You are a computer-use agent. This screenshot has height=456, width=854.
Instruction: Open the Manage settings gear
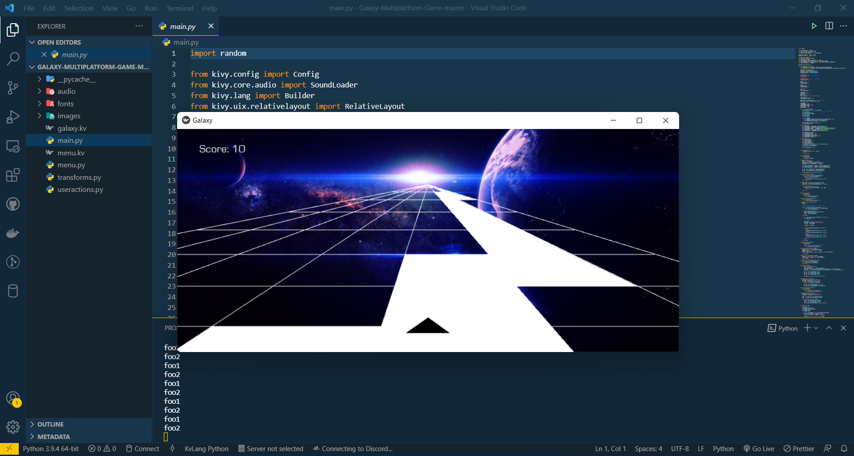tap(13, 427)
